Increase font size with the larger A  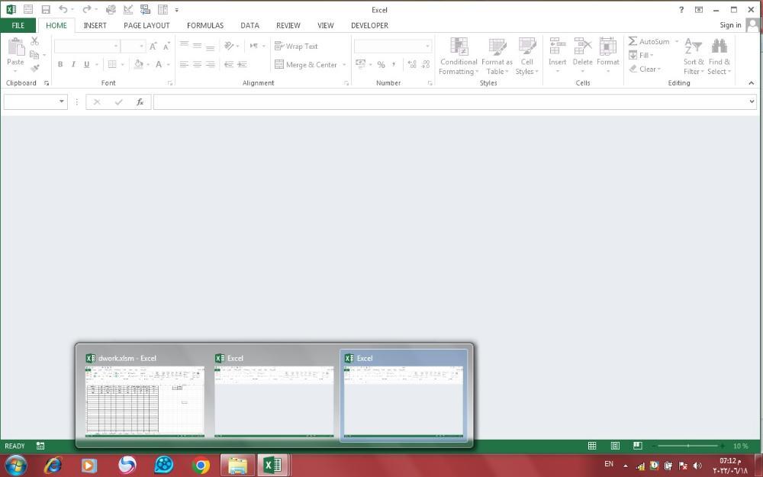[153, 47]
